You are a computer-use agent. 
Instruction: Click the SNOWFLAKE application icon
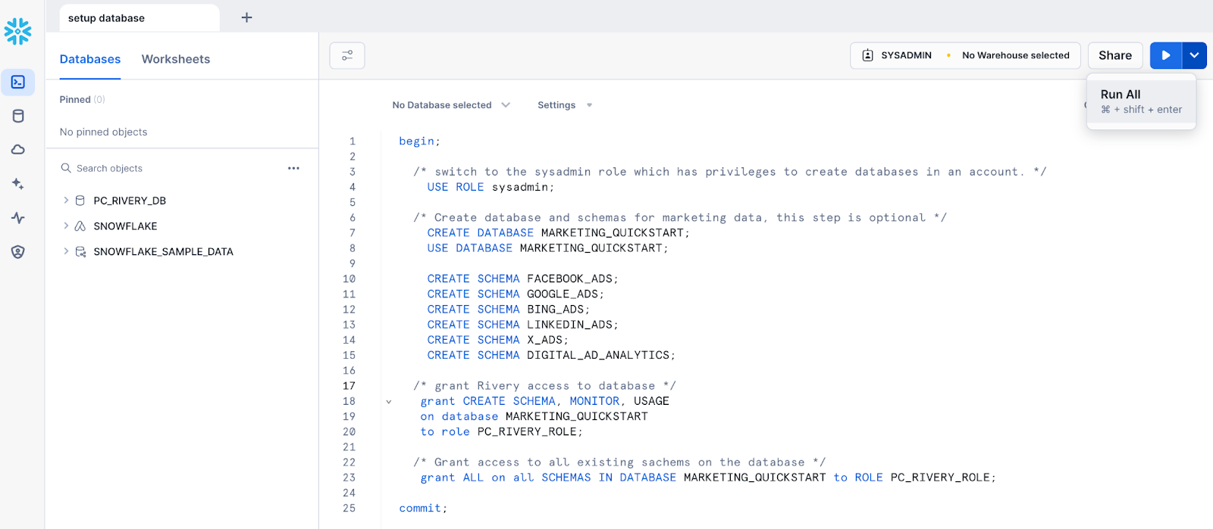(x=80, y=226)
